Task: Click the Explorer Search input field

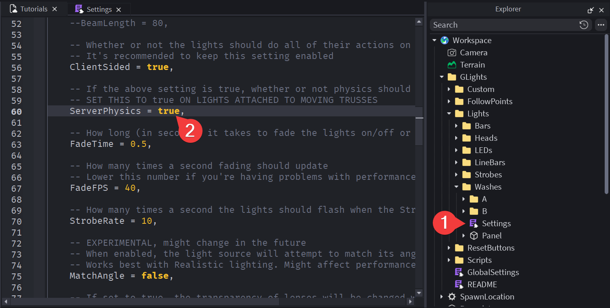Action: click(x=503, y=25)
